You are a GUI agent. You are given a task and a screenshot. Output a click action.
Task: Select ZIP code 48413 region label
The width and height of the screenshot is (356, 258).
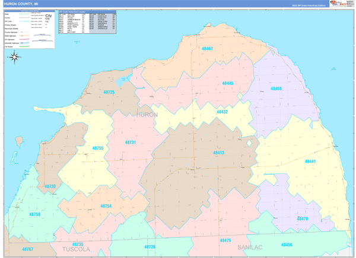click(x=218, y=153)
